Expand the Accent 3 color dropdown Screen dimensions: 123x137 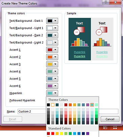[x=52, y=64]
